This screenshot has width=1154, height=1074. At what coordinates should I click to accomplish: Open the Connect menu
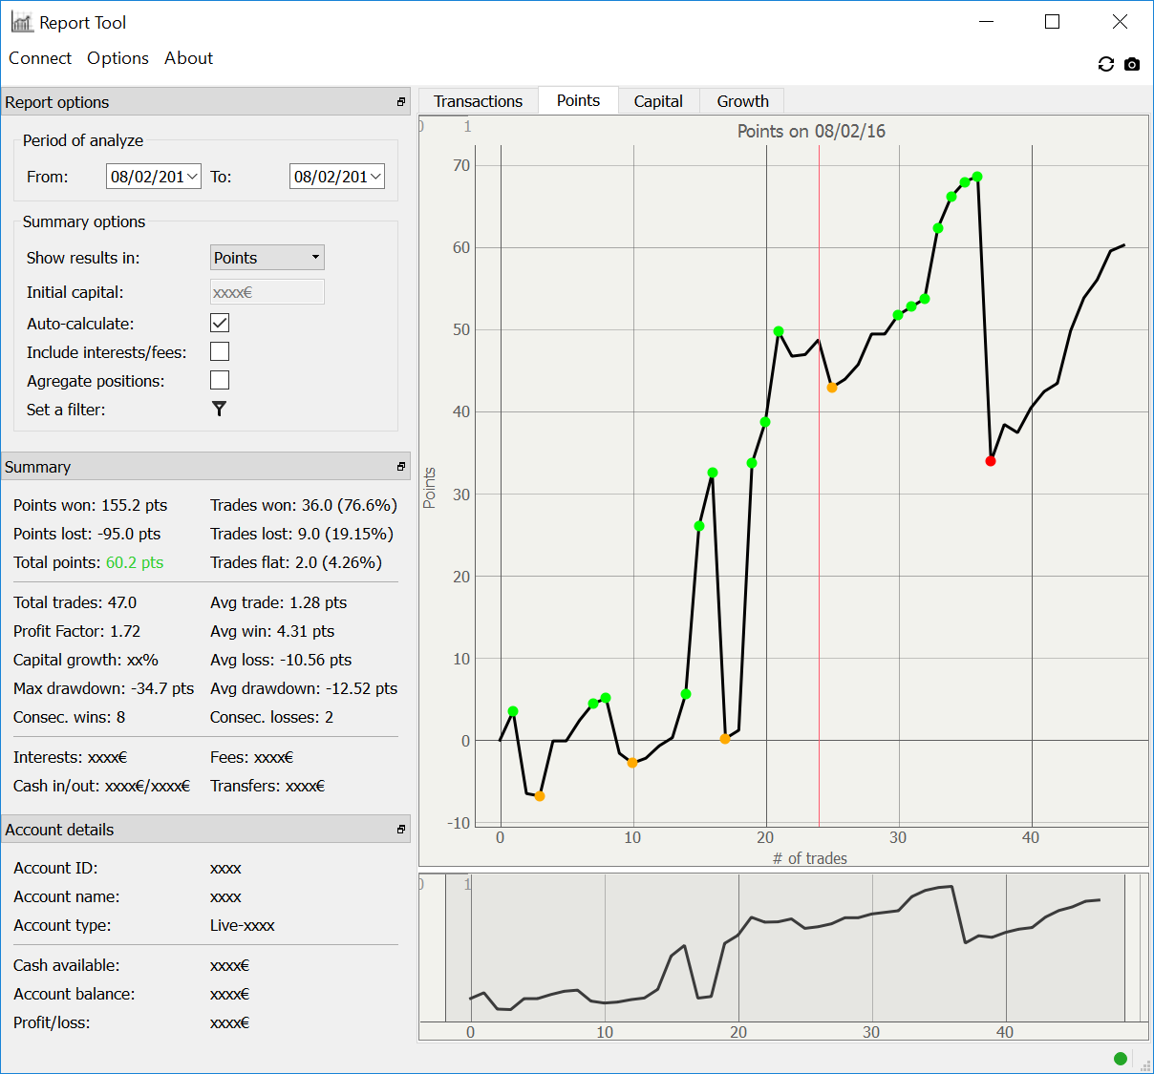pyautogui.click(x=40, y=58)
